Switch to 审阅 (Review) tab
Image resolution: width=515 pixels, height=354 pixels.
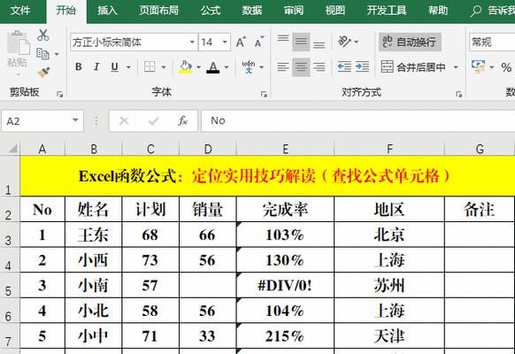[x=294, y=11]
